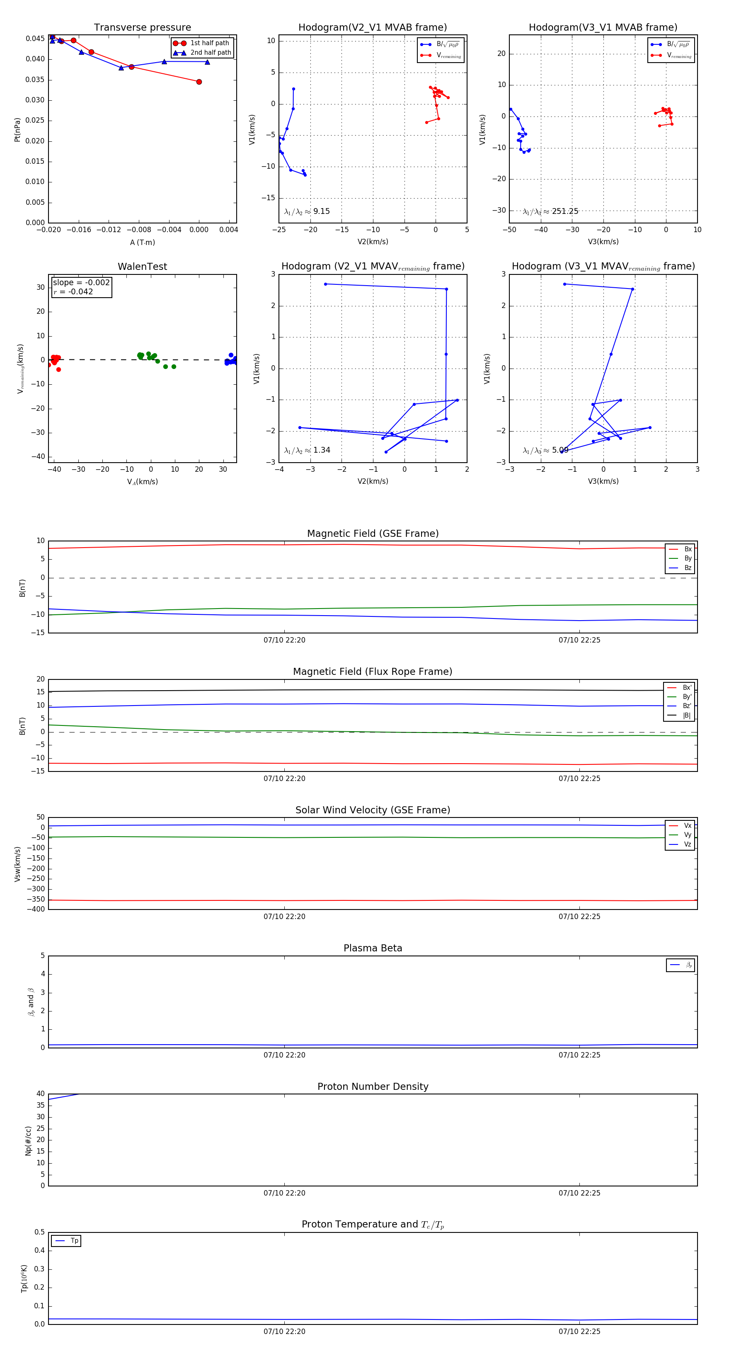Click the "Pt(nPa)" y-axis label
The image size is (746, 1368).
(17, 130)
